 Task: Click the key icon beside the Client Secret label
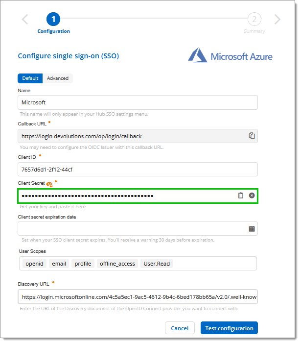[x=49, y=184]
